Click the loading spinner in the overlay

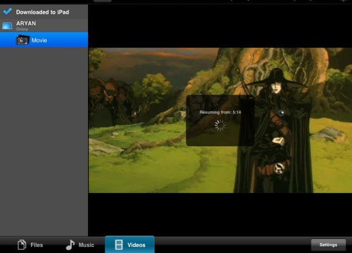click(x=220, y=125)
